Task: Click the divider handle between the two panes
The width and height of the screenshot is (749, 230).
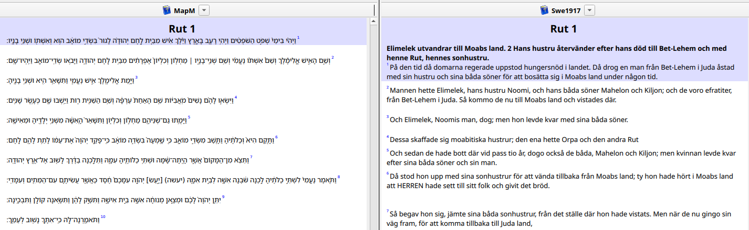Action: point(380,115)
